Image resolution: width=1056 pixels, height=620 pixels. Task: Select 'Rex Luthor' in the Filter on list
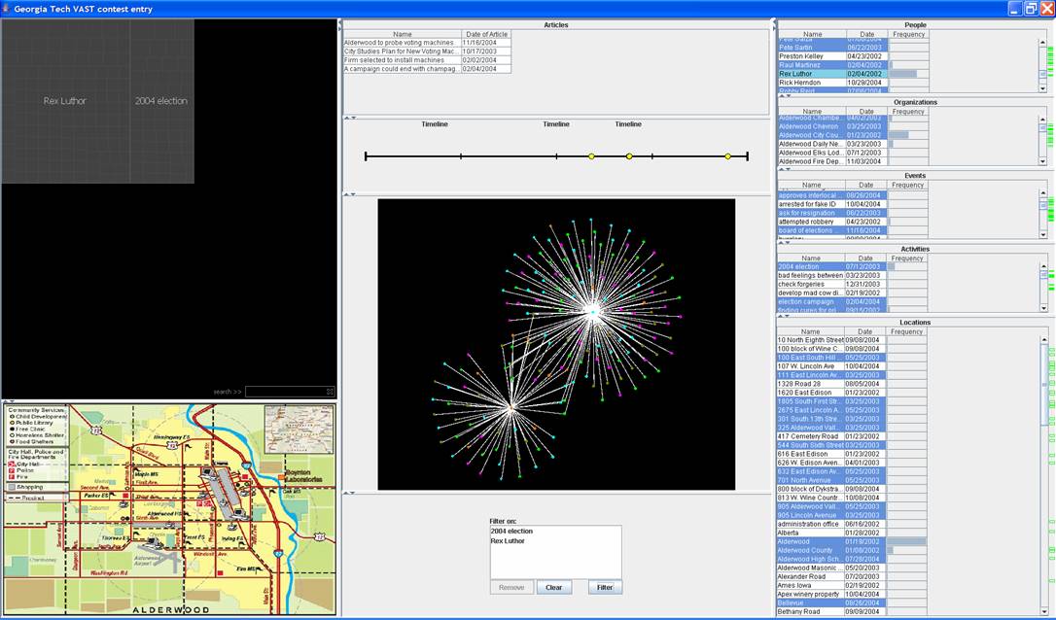point(510,541)
